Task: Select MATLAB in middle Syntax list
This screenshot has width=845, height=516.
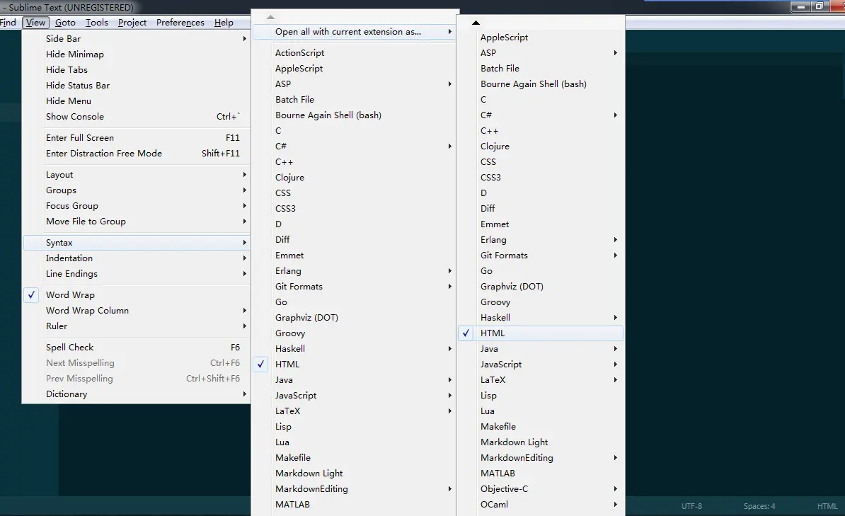Action: coord(354,505)
